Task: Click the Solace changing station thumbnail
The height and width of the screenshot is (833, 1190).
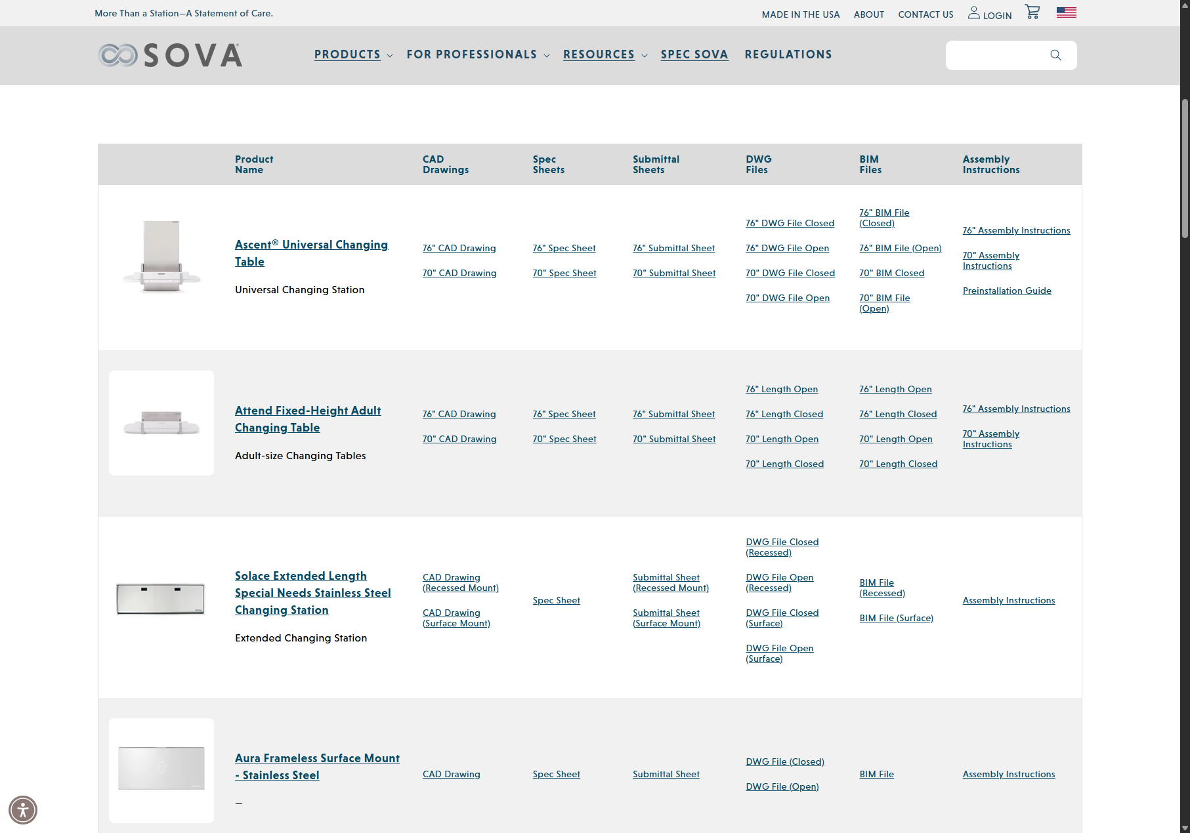Action: pos(161,599)
